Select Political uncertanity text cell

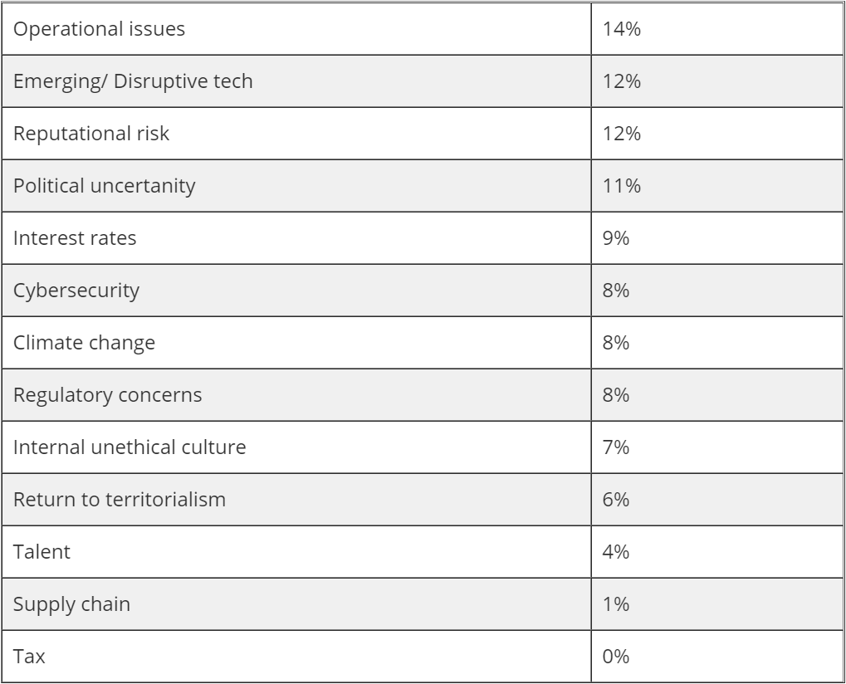click(105, 186)
